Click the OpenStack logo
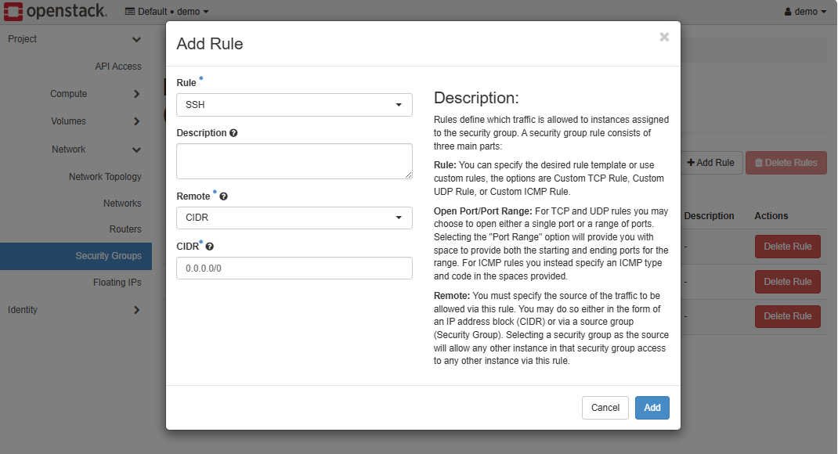Viewport: 838px width, 454px height. (55, 12)
